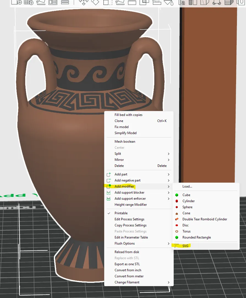Select the Move tool arrows icon
This screenshot has height=298, width=246.
coord(84,2)
